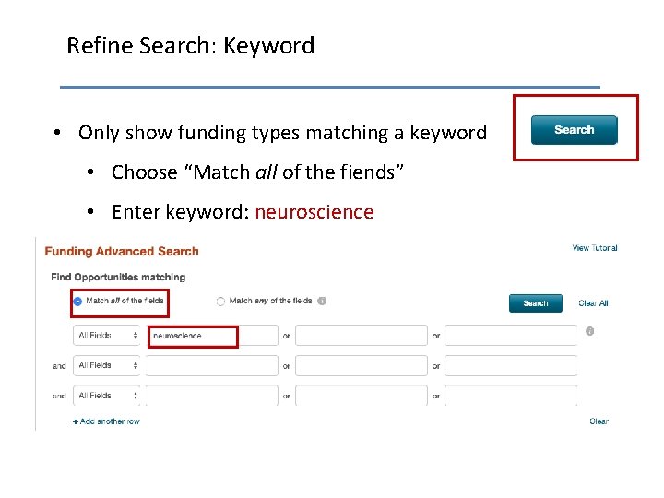The image size is (664, 498).
Task: Open the first row All Fields dropdown
Action: (107, 336)
